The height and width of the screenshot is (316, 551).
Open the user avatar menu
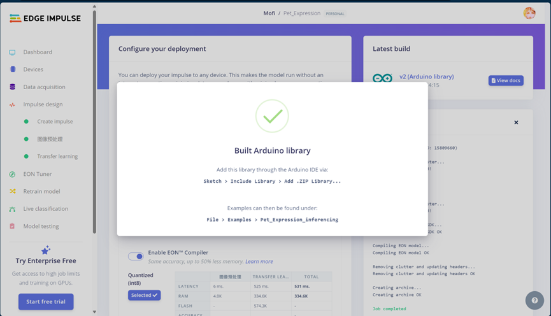[x=529, y=13]
